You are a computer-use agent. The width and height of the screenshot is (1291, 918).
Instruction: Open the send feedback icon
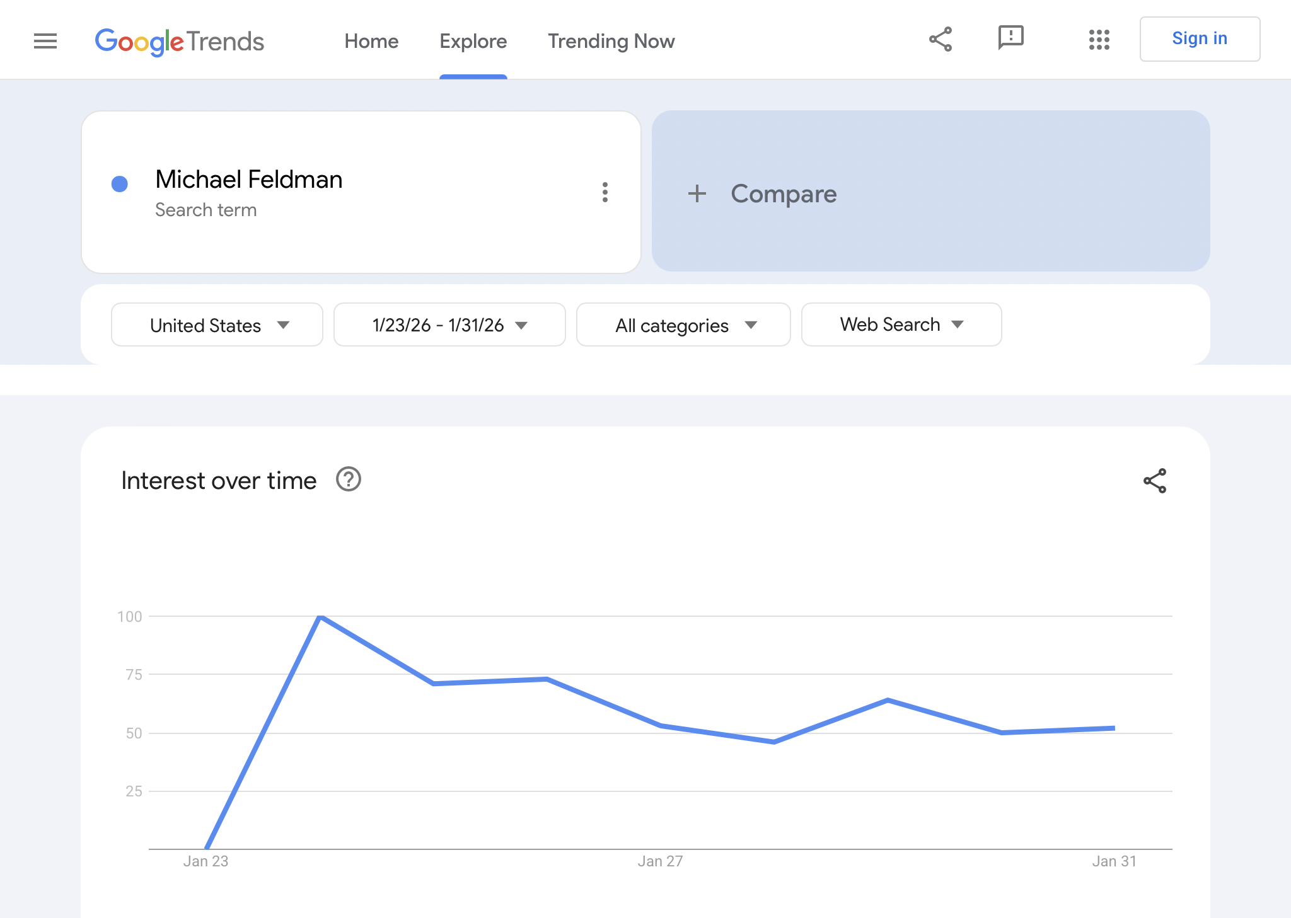click(1010, 38)
